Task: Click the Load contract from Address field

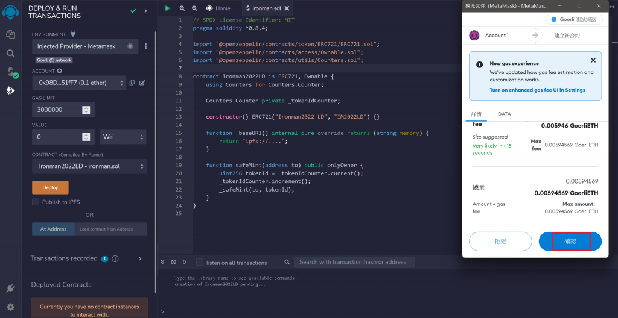Action: [x=111, y=229]
